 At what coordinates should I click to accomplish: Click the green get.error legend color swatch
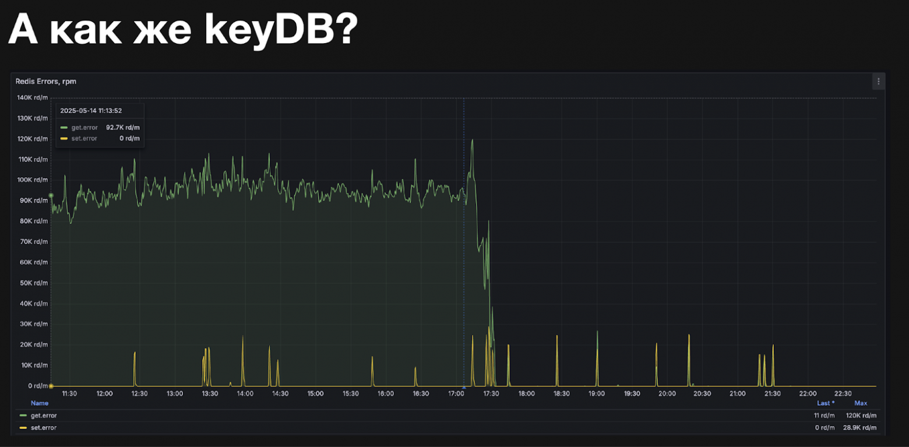[23, 416]
